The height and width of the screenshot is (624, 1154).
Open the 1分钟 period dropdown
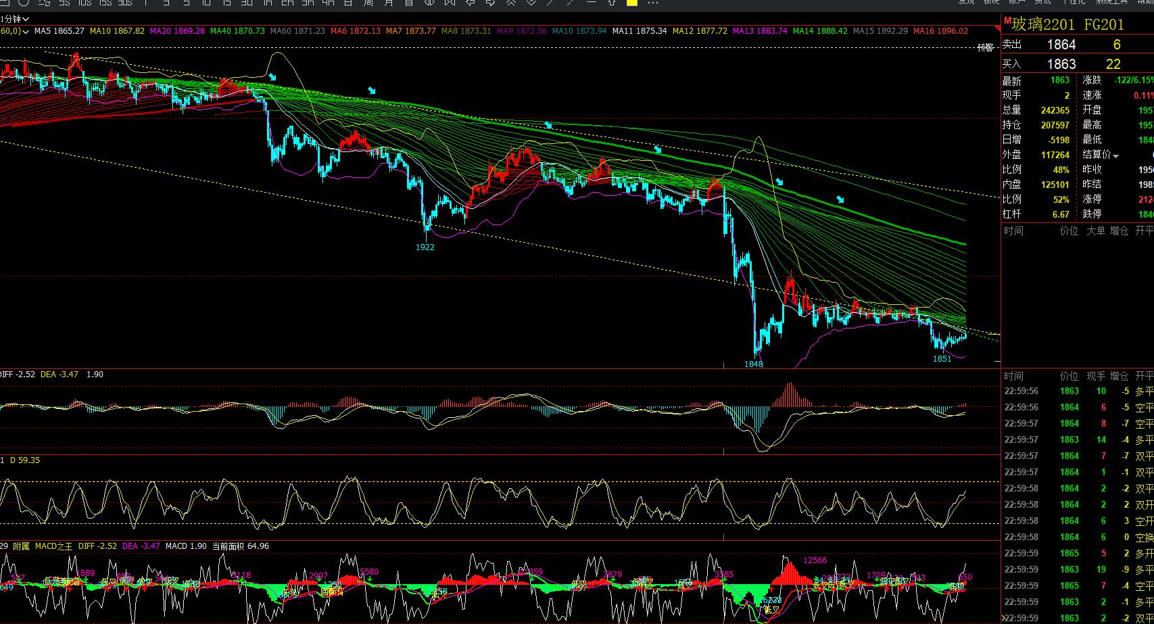[x=11, y=19]
